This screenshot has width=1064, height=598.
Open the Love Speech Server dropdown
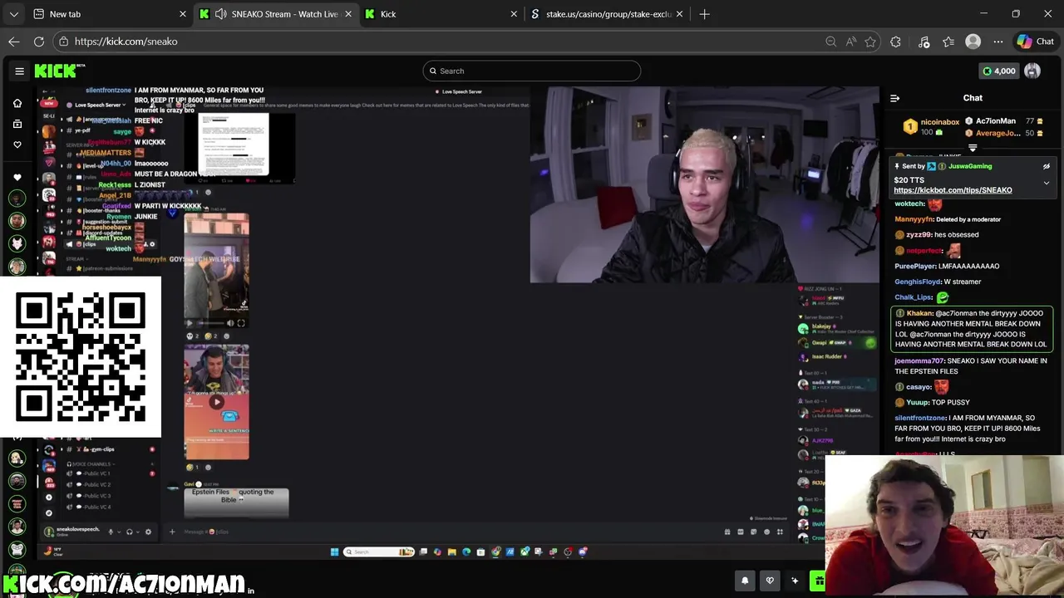(x=100, y=105)
